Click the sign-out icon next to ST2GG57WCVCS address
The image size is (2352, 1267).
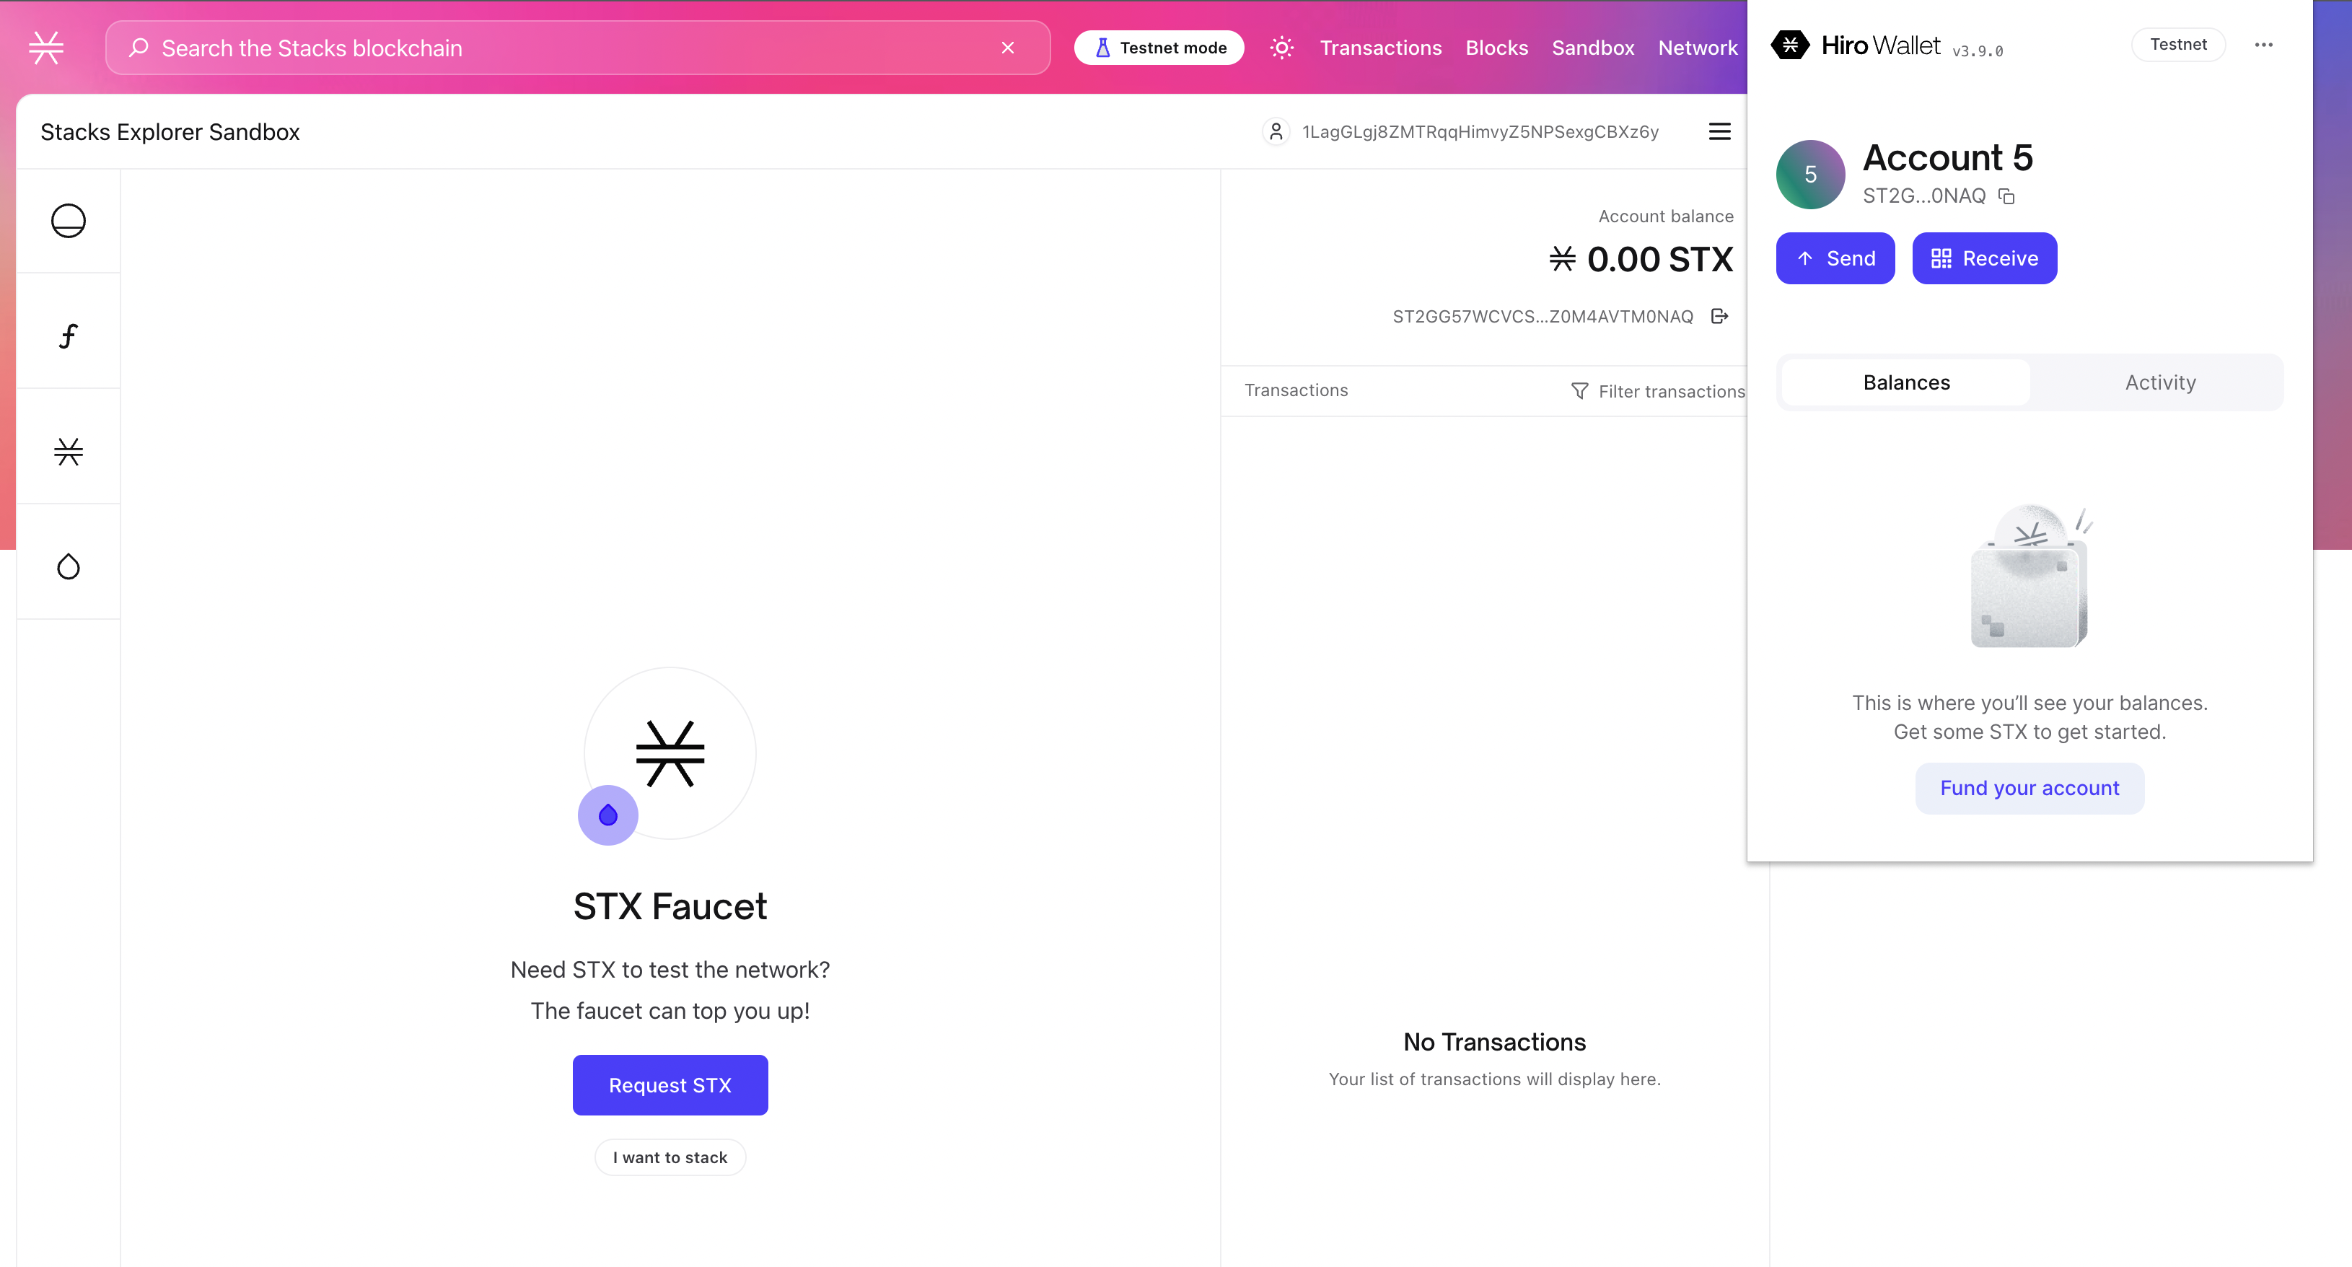(x=1719, y=316)
